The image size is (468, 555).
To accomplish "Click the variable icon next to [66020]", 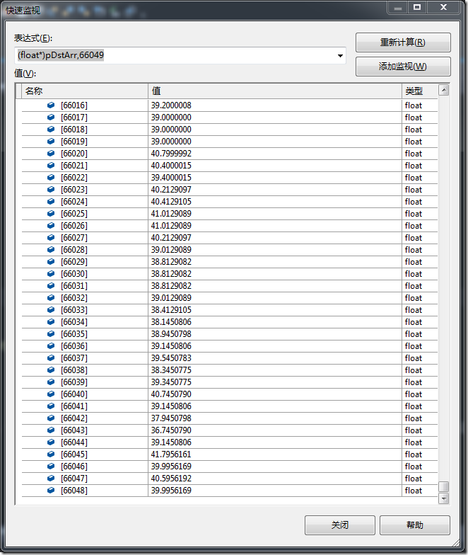I will click(51, 153).
